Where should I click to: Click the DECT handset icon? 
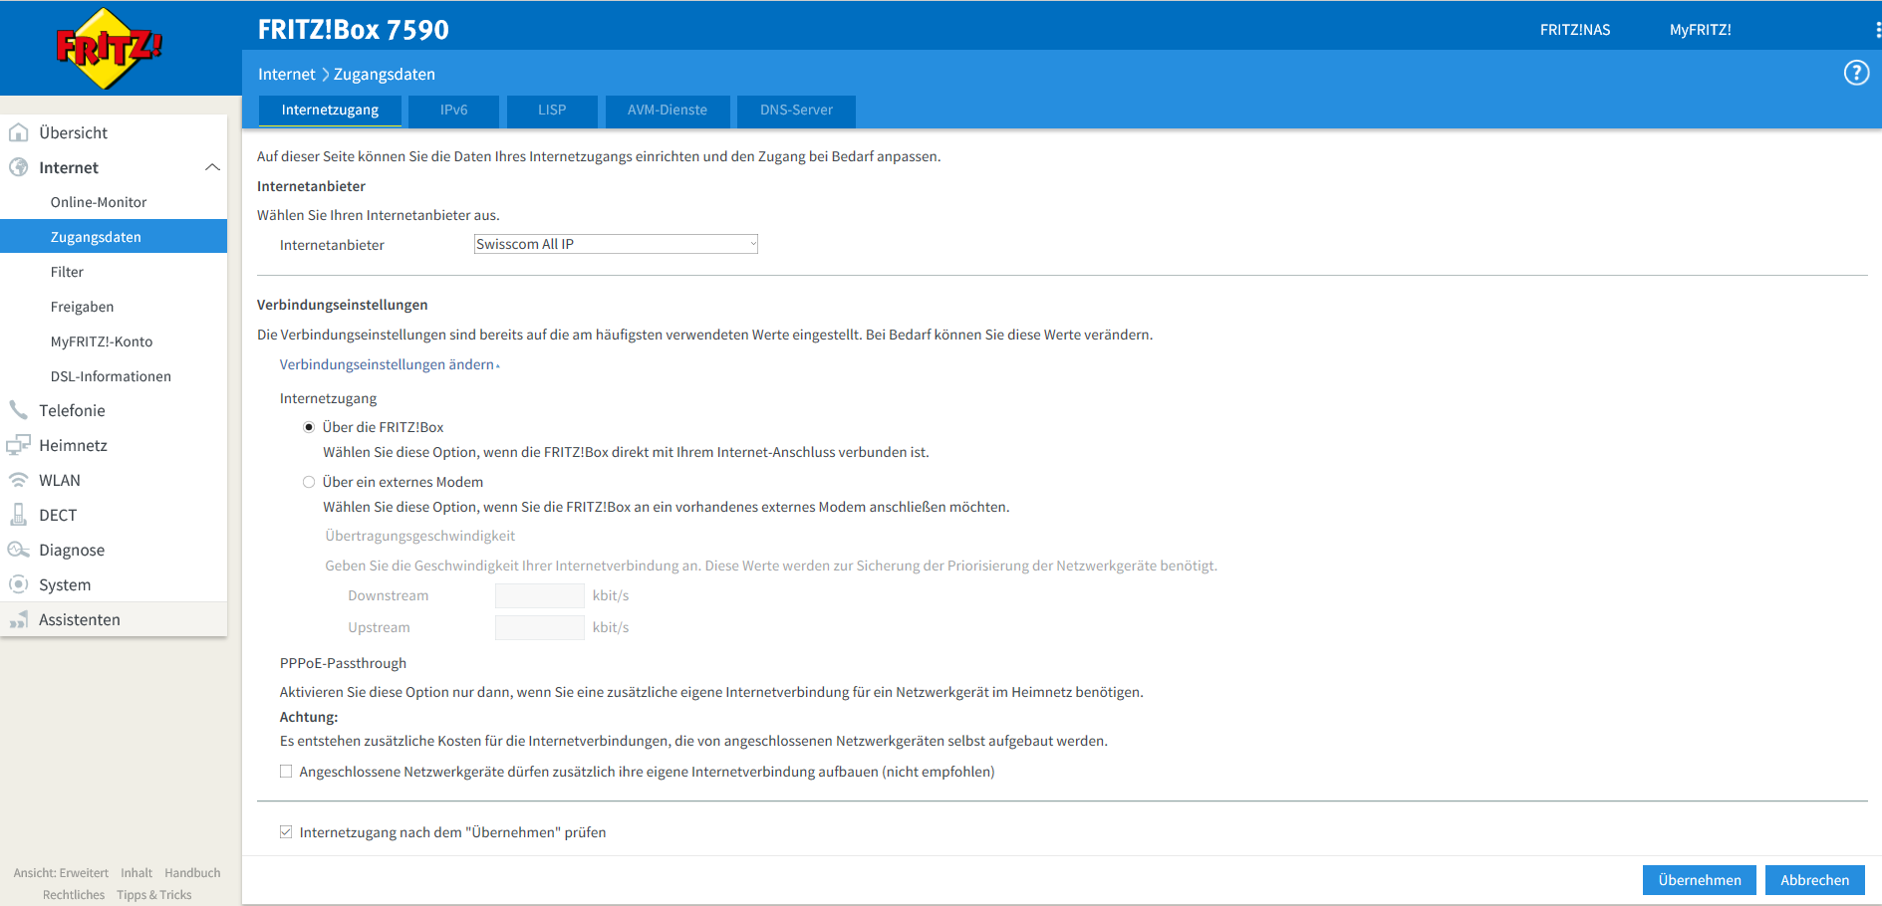18,515
